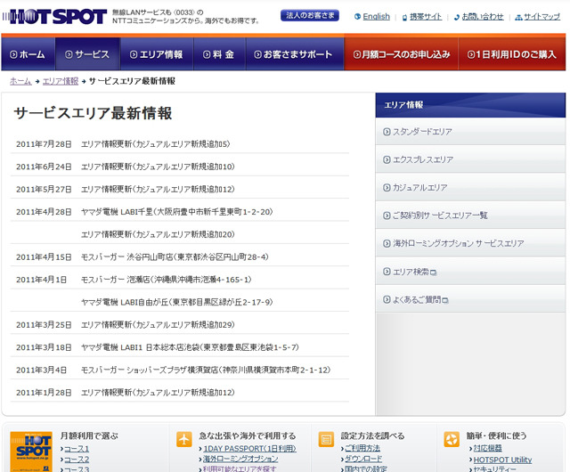
Task: Open the サイトマップ link
Action: pos(541,16)
